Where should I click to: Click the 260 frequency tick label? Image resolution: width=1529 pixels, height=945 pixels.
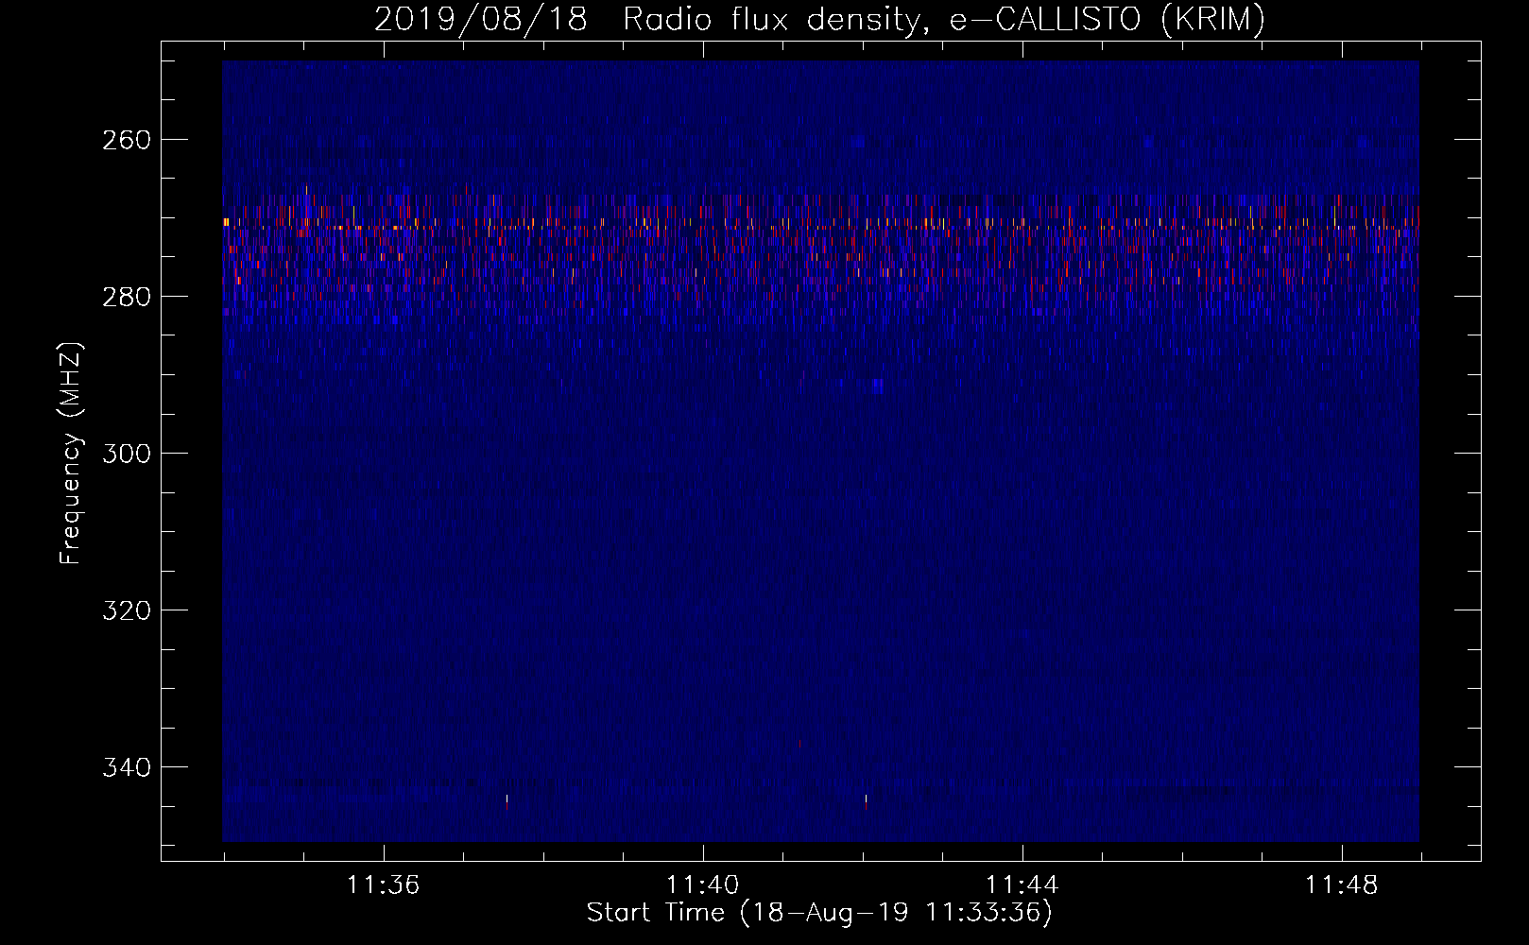pyautogui.click(x=126, y=140)
